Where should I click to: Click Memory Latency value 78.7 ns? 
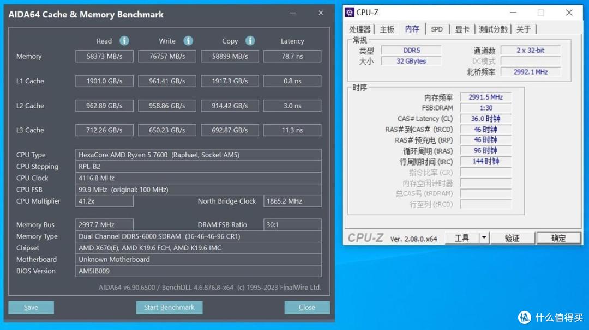(292, 56)
